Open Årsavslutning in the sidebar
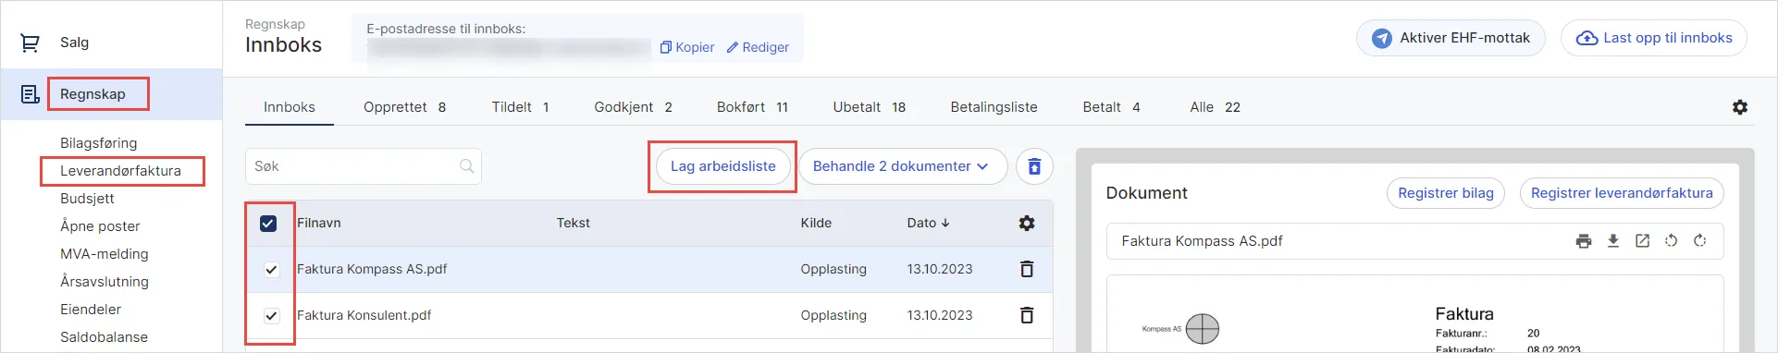 coord(105,282)
